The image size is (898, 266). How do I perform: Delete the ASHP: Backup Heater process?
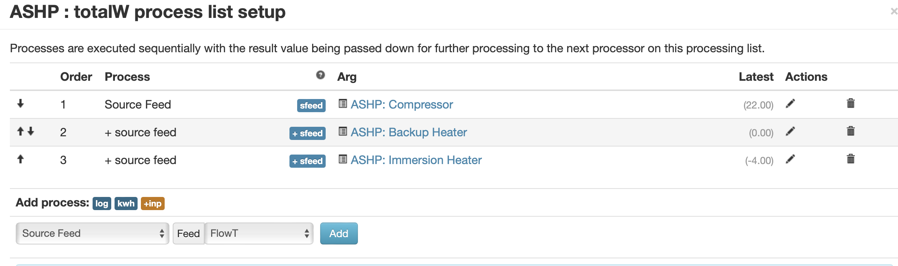click(x=851, y=131)
